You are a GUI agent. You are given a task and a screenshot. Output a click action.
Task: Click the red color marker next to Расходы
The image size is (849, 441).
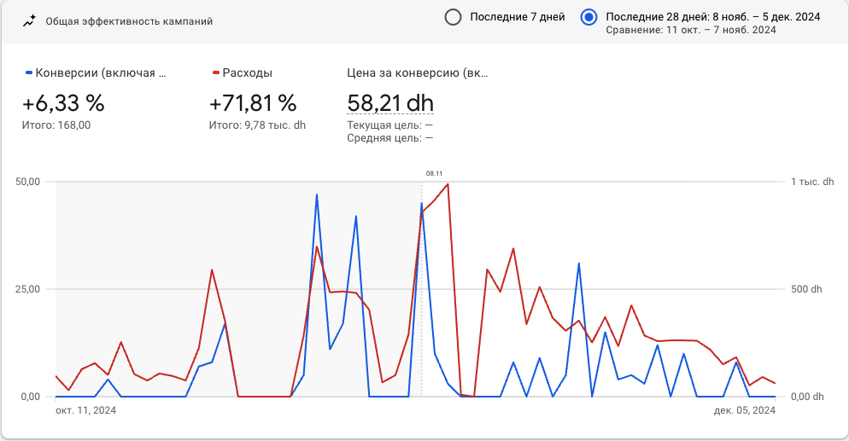(x=216, y=73)
